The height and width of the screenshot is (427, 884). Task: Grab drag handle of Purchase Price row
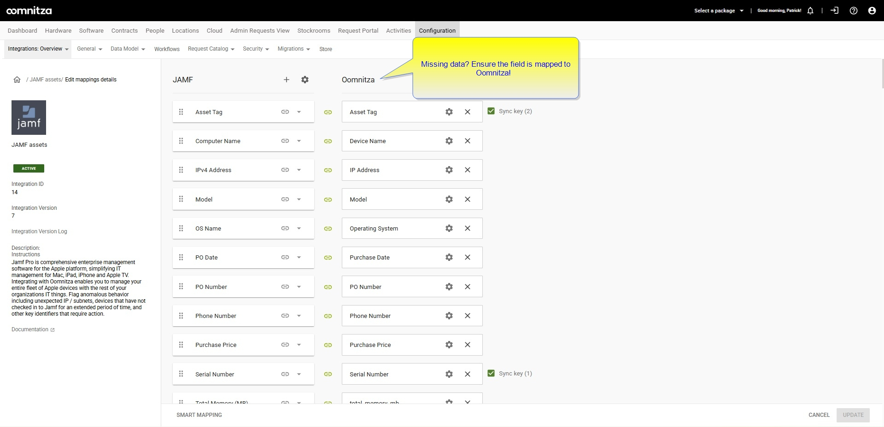click(181, 345)
